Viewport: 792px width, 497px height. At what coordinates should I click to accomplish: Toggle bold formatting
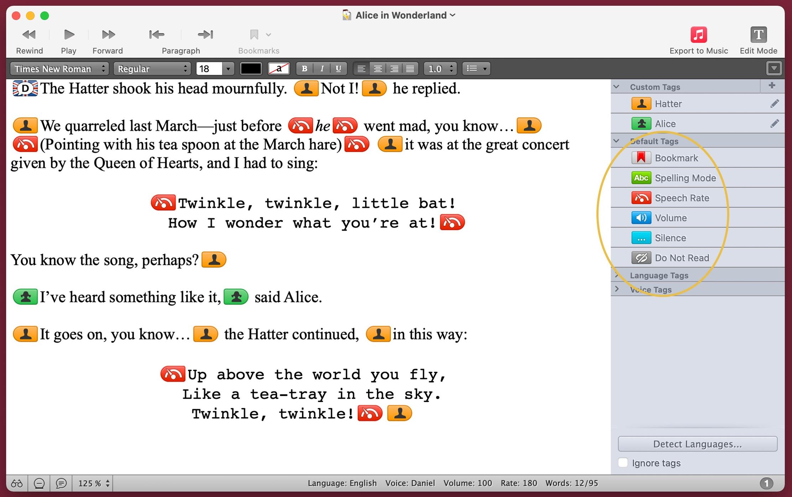point(304,68)
